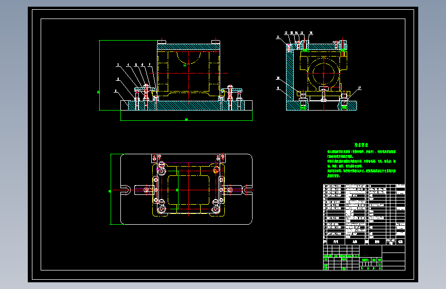Click the left U-slot of the plan view base

(x=126, y=190)
